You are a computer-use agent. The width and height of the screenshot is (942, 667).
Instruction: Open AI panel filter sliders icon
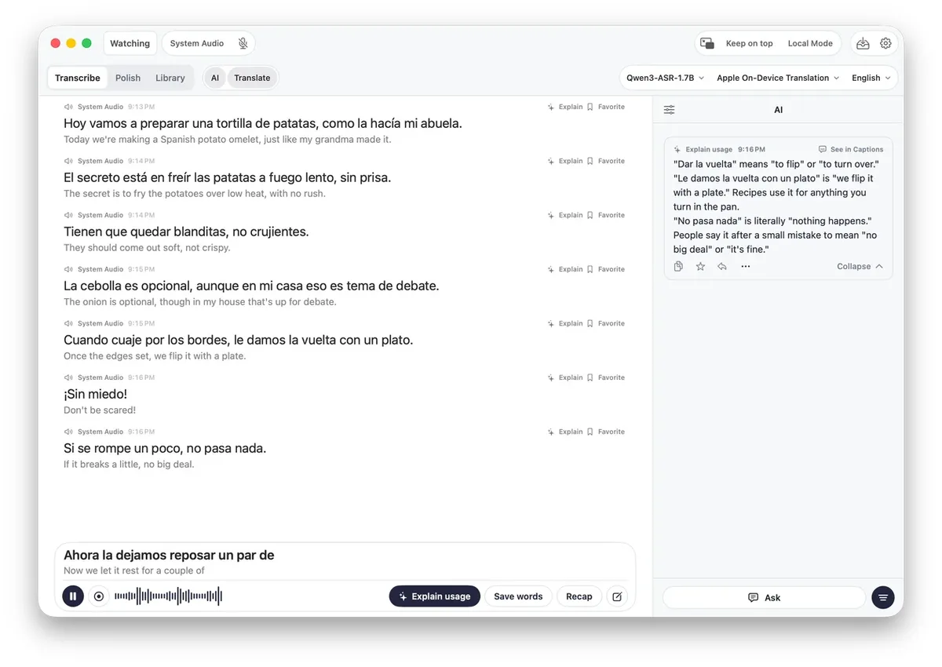pyautogui.click(x=669, y=110)
